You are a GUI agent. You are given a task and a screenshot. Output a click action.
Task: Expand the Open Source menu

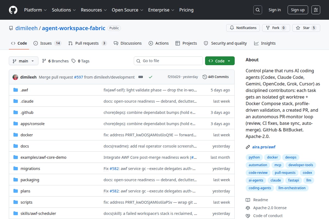coord(127,10)
